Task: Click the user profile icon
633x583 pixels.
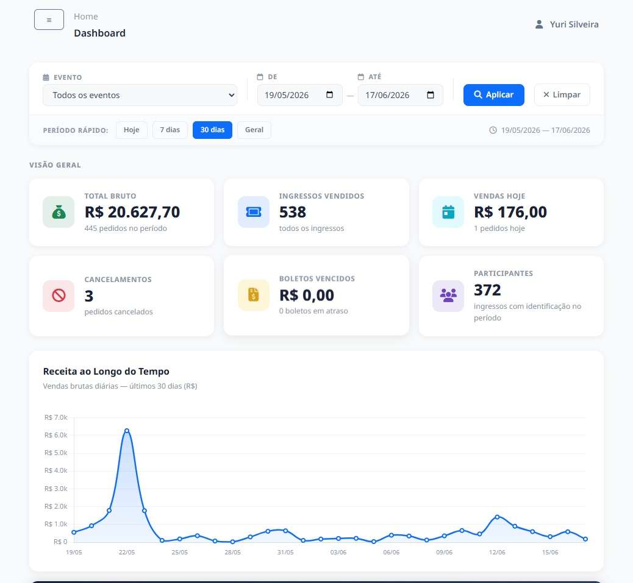Action: click(x=539, y=24)
